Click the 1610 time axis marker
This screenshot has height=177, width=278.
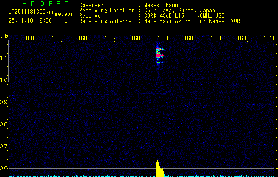tap(270, 38)
